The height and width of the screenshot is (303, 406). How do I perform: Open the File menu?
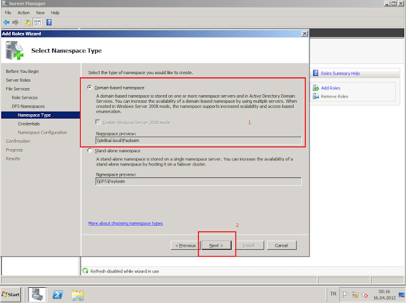[8, 13]
